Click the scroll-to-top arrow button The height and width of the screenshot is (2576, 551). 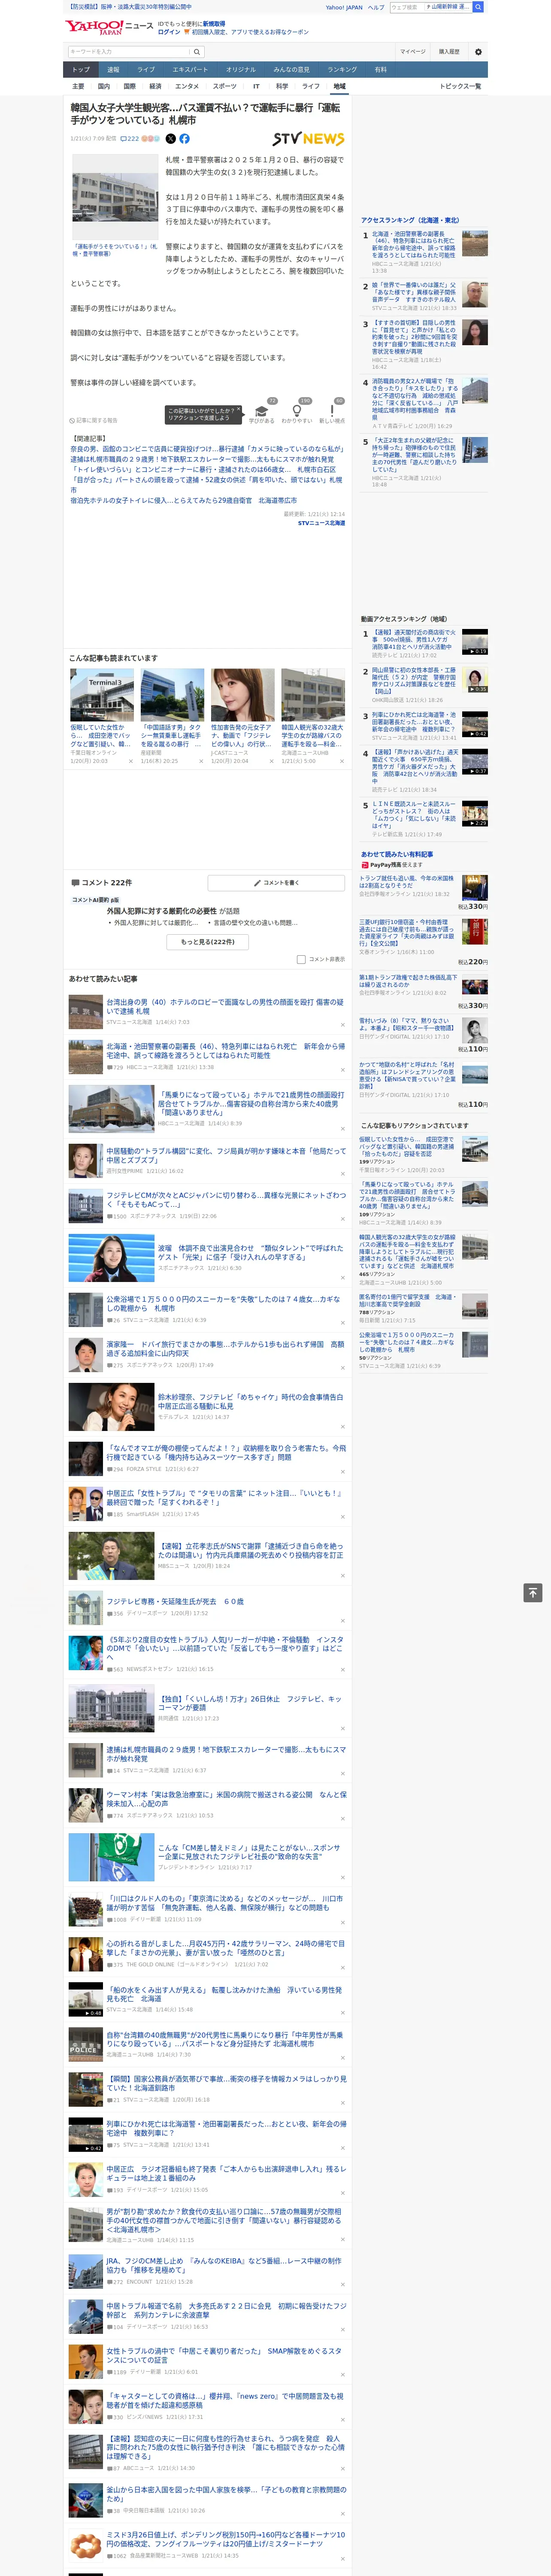[x=533, y=1593]
